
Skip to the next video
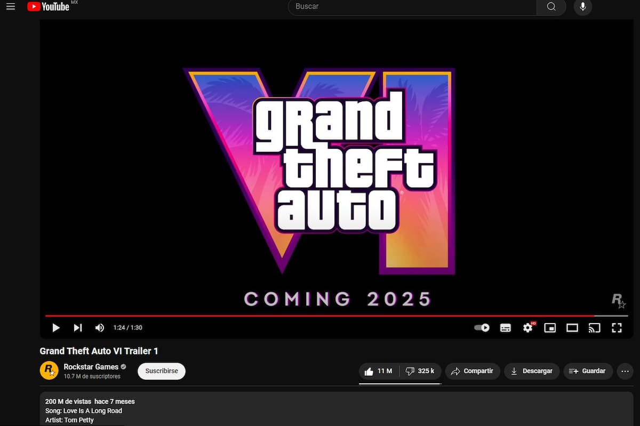[78, 328]
